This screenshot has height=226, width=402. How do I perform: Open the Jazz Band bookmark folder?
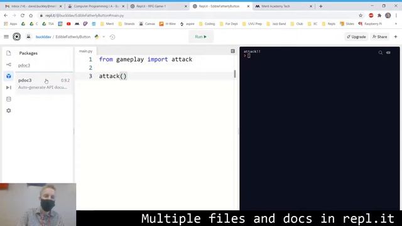click(276, 24)
